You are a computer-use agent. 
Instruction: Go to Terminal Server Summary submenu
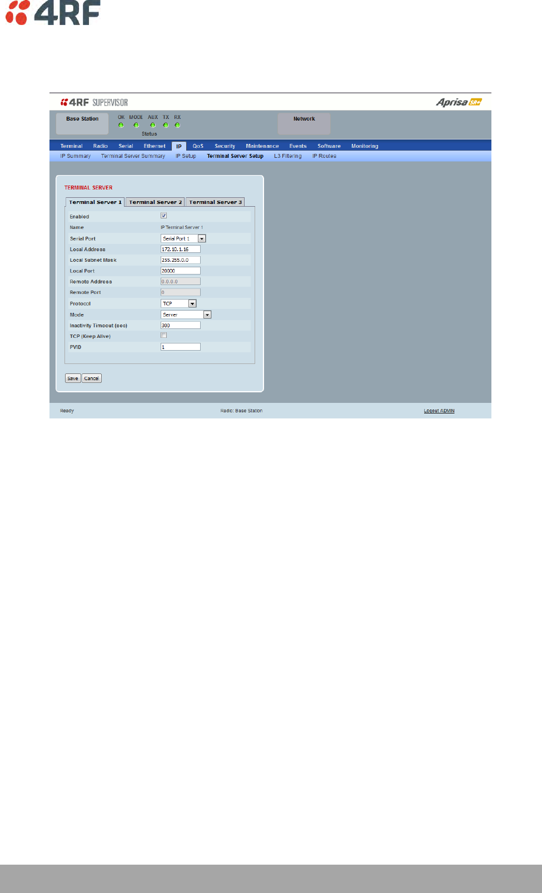(133, 156)
